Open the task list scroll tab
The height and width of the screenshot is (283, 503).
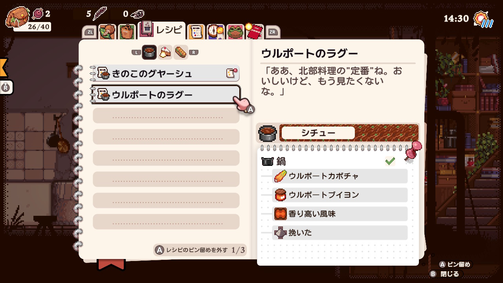pyautogui.click(x=196, y=32)
